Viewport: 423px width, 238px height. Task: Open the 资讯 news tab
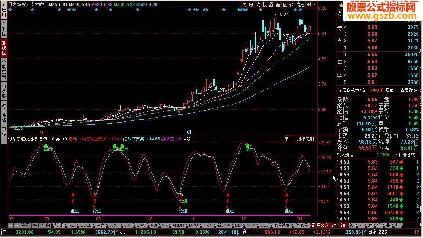pyautogui.click(x=59, y=225)
